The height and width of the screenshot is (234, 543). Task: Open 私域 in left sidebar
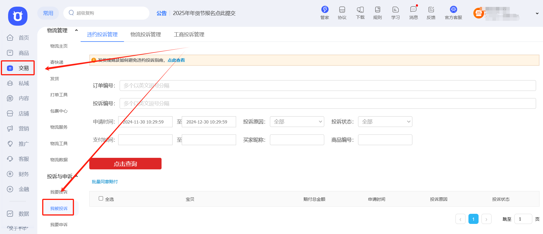tap(18, 83)
